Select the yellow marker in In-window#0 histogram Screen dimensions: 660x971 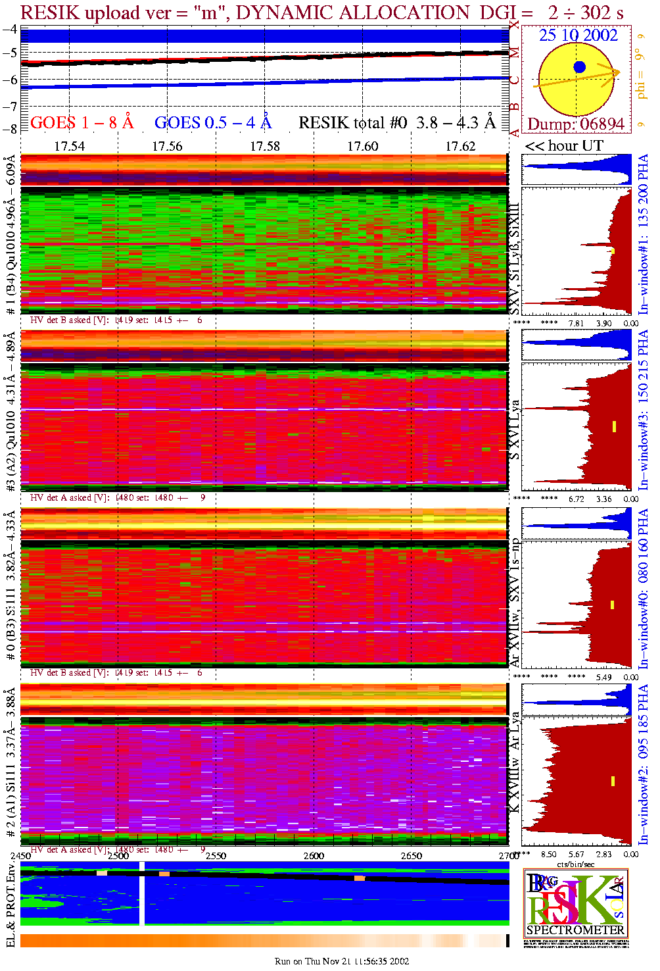(612, 605)
